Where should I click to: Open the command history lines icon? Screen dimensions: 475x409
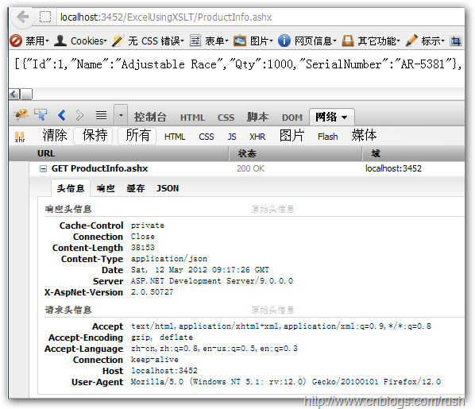(x=101, y=115)
